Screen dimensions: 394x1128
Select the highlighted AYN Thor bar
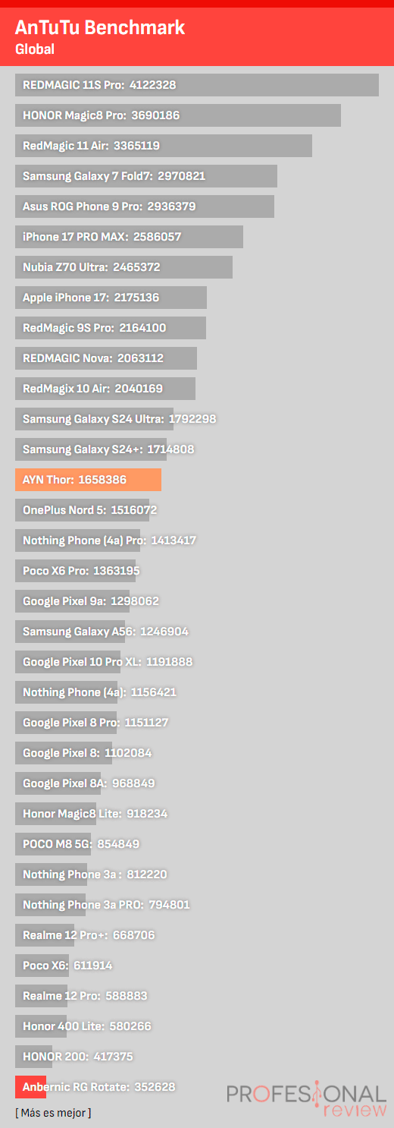88,480
